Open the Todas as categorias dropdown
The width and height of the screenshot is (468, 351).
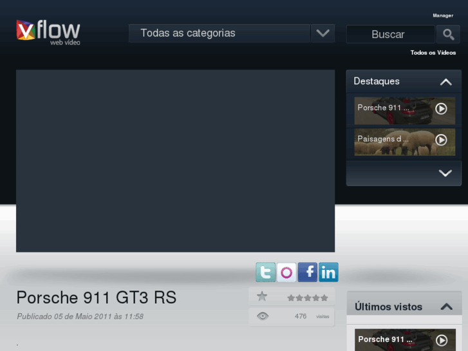click(x=220, y=33)
